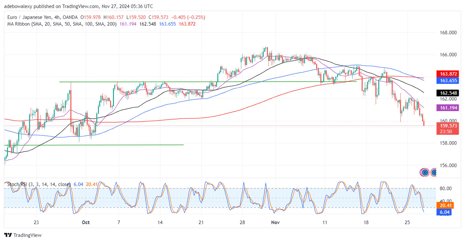This screenshot has height=242, width=465.
Task: Click the 80.00 level label on Stoch RSI axis
Action: (x=445, y=188)
